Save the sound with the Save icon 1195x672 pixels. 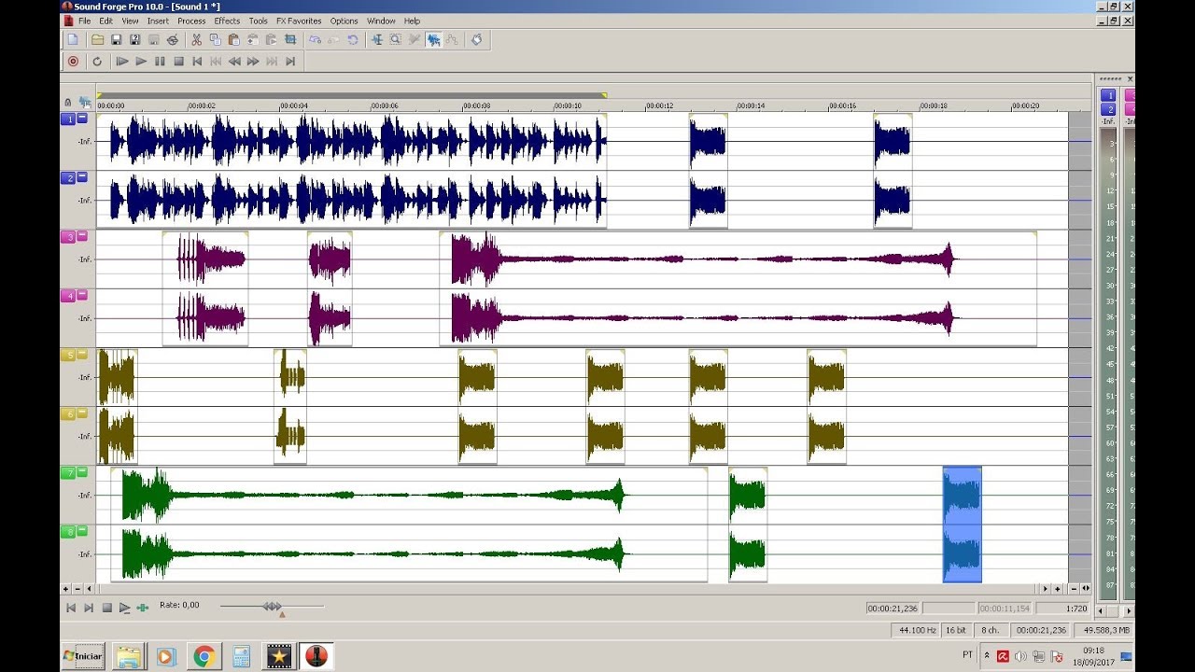[x=116, y=39]
